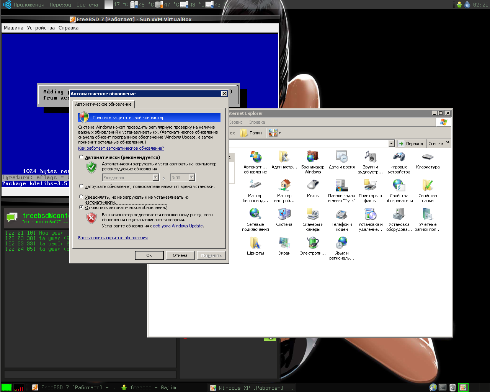Select the Автоматическое обновление tab
Viewport: 490px width, 392px height.
click(x=103, y=104)
